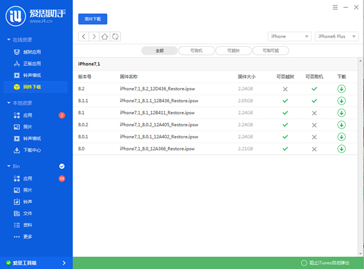The image size is (364, 269).
Task: Open 爱思工具箱 at the sidebar bottom
Action: click(36, 263)
